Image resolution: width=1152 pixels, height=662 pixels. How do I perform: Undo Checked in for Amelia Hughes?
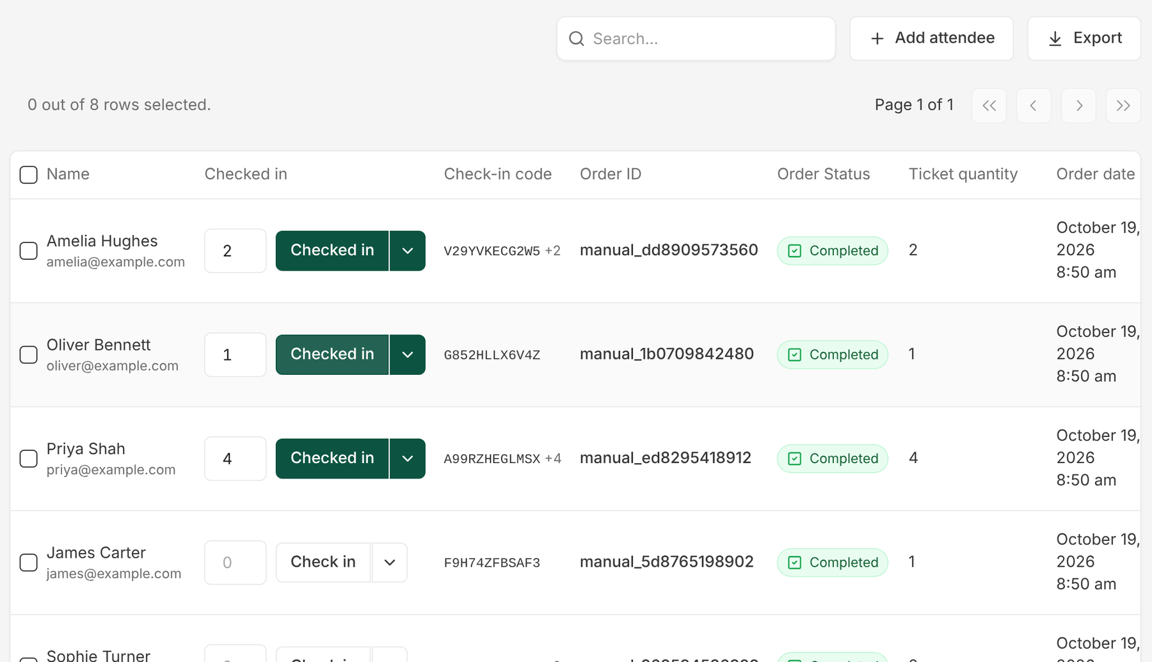click(x=332, y=251)
